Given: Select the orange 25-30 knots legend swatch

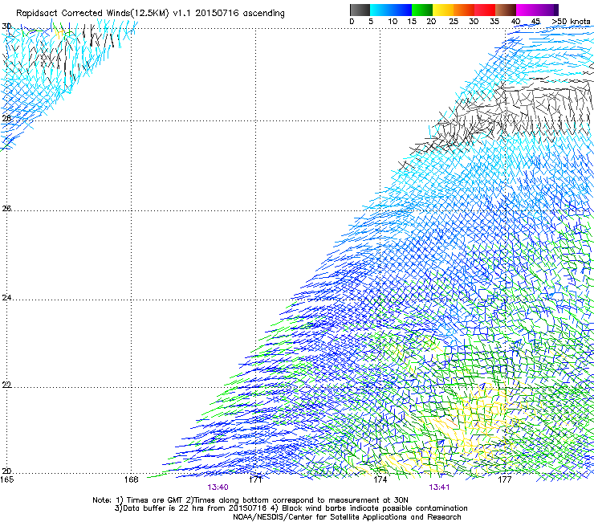Looking at the screenshot, I should 464,10.
